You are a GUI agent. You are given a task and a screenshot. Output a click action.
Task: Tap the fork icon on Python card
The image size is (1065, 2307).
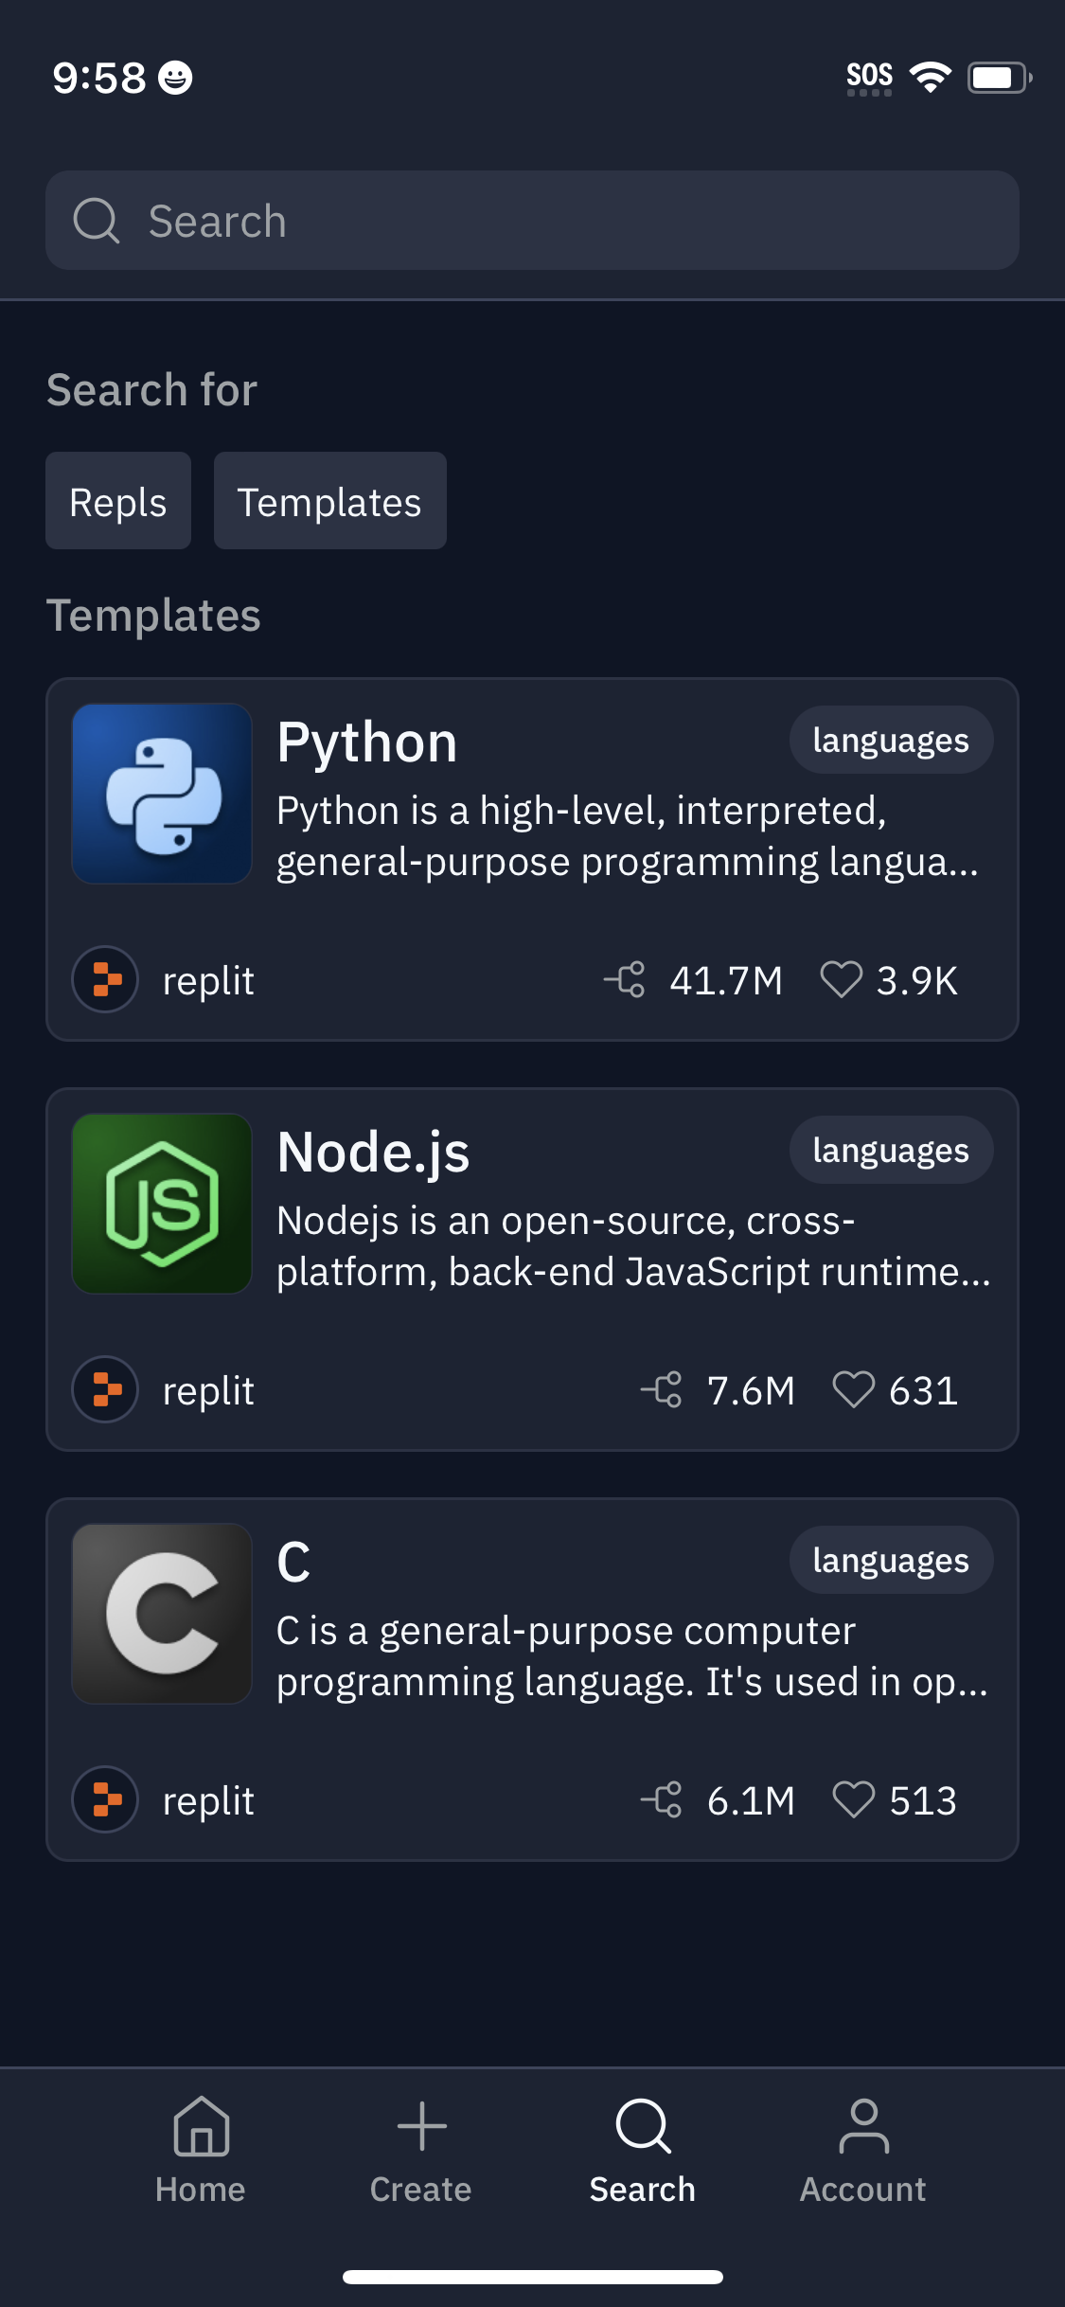point(626,979)
